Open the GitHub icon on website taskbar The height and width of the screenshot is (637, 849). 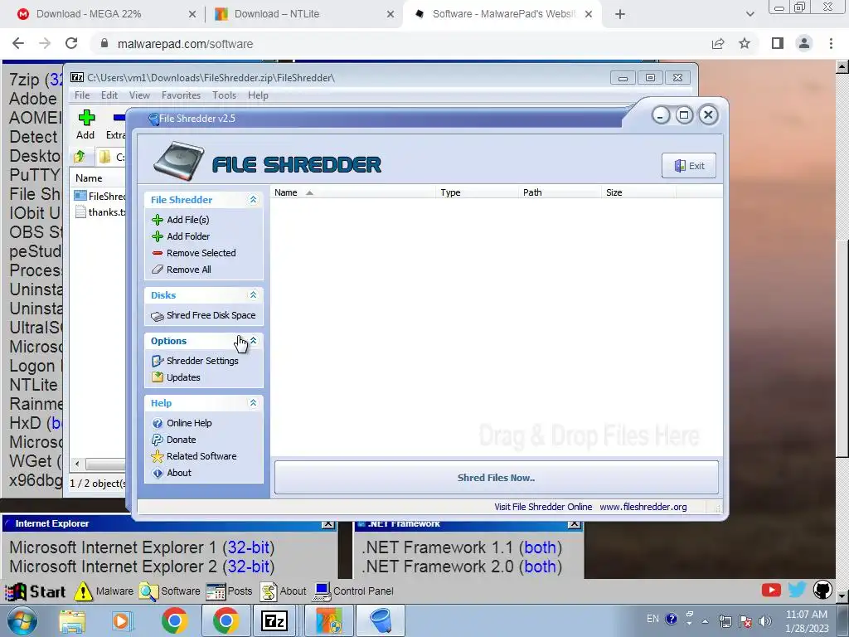pos(822,590)
